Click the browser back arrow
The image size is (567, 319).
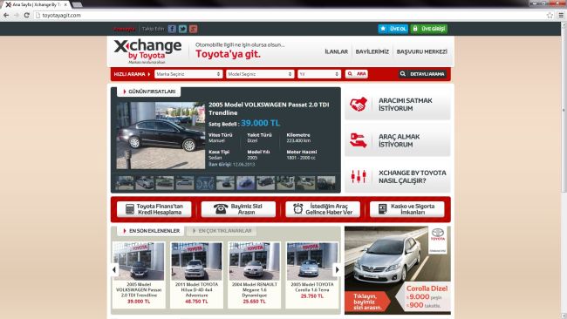pos(6,15)
